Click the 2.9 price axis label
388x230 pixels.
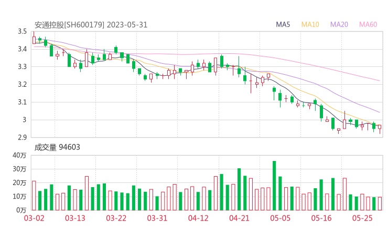click(x=22, y=137)
